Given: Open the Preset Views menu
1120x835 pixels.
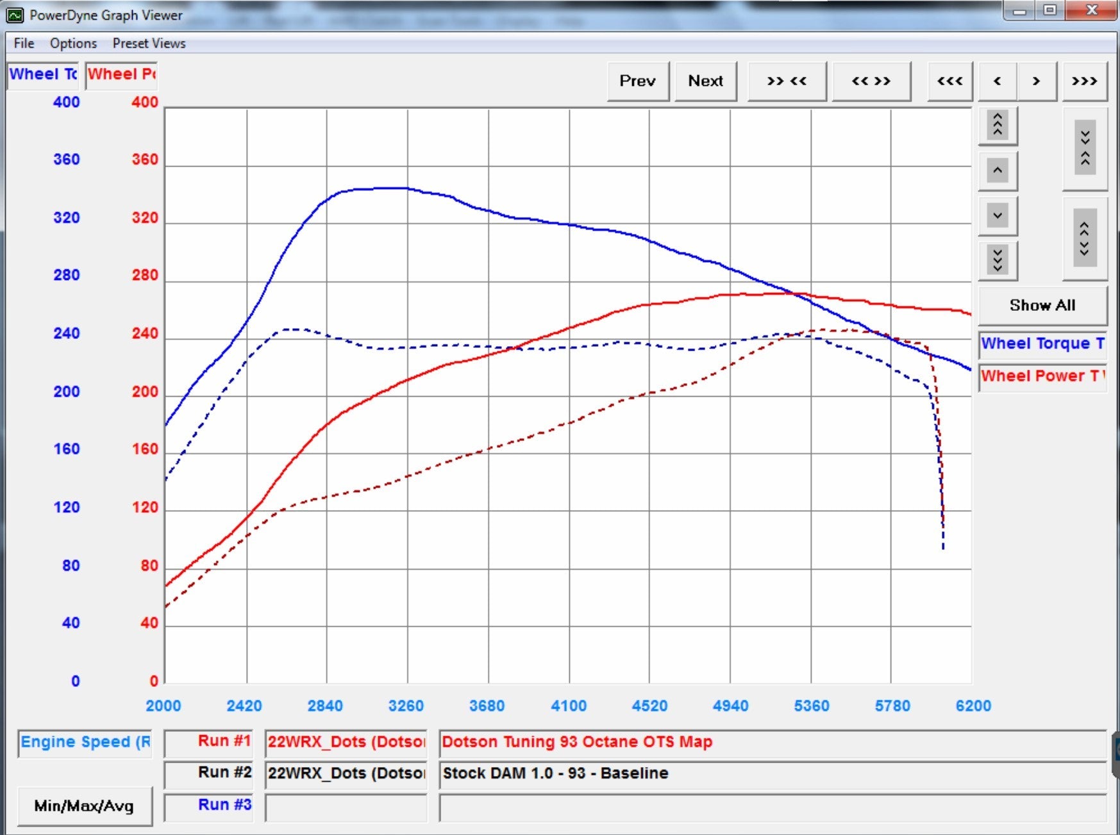Looking at the screenshot, I should tap(149, 44).
